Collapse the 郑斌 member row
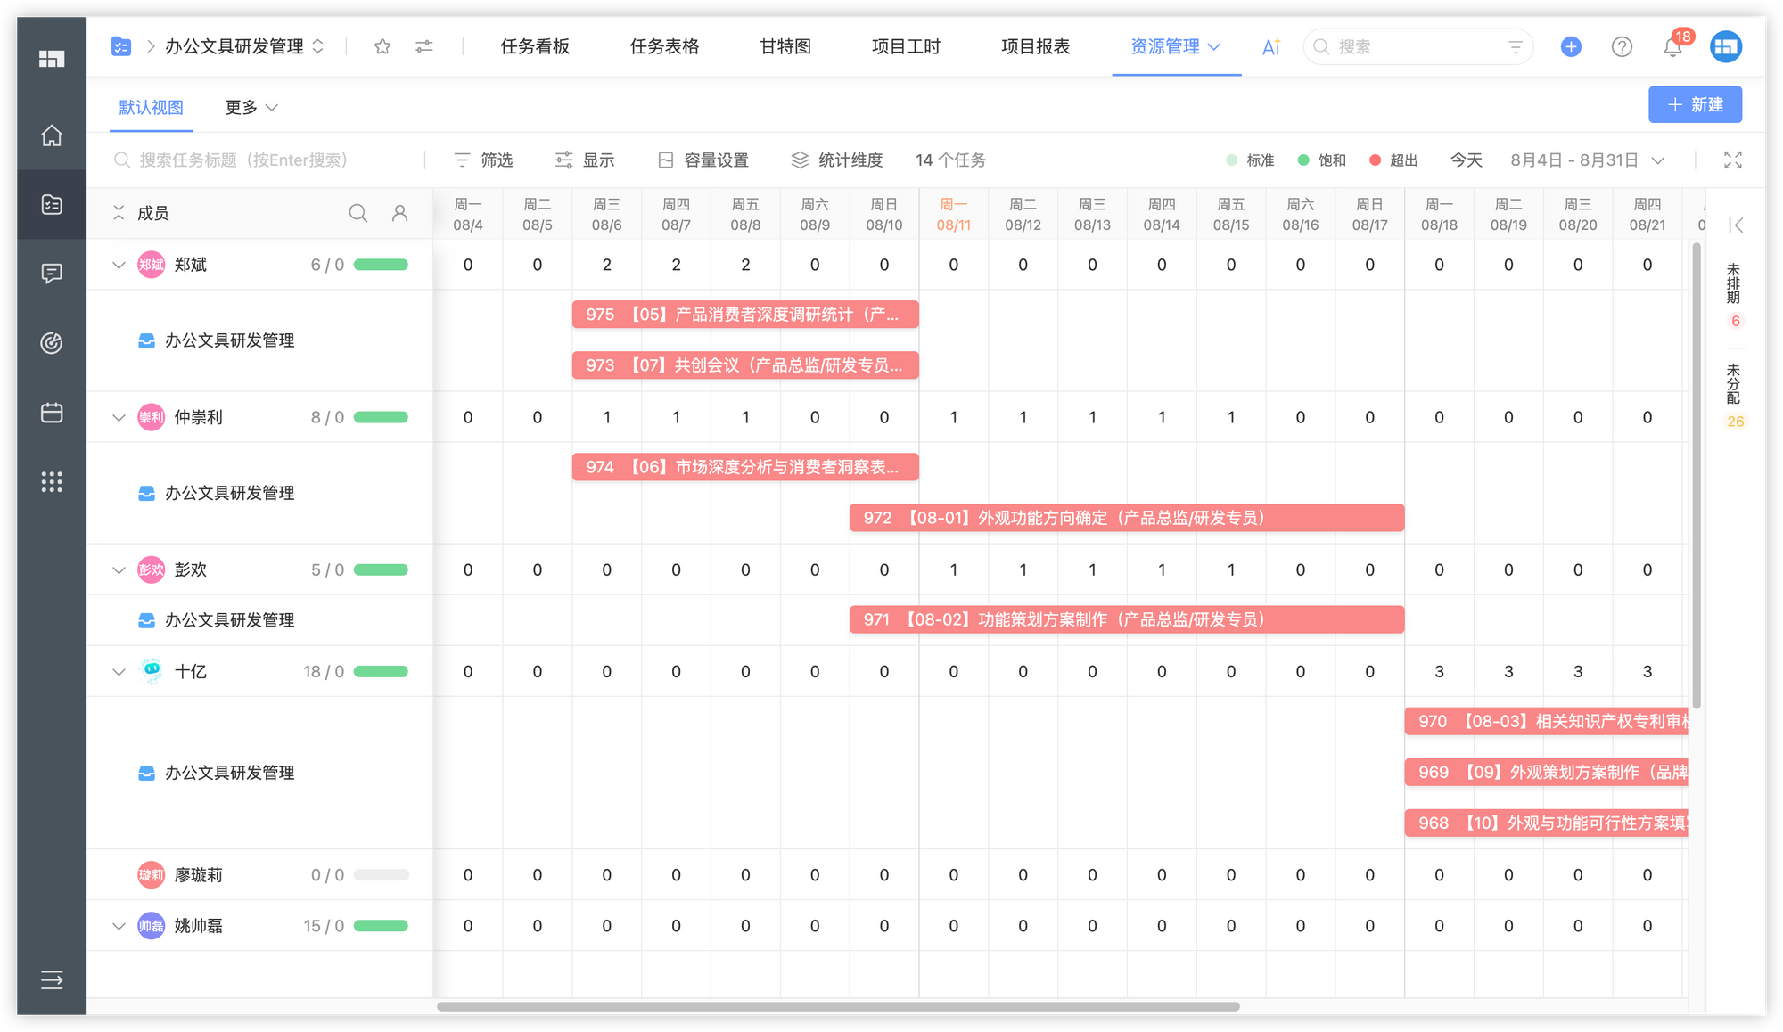Screen dimensions: 1783x1032 click(x=119, y=264)
